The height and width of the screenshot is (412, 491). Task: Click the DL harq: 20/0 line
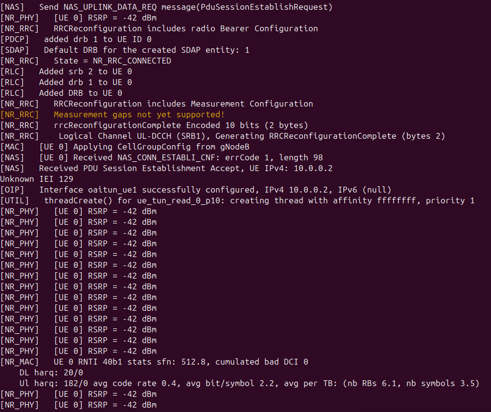click(51, 372)
